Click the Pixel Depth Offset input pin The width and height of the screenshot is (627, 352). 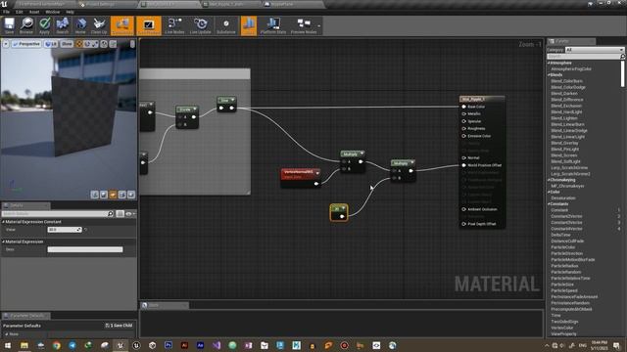click(x=463, y=224)
